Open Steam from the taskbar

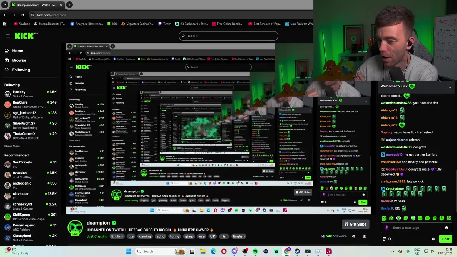pos(297,251)
